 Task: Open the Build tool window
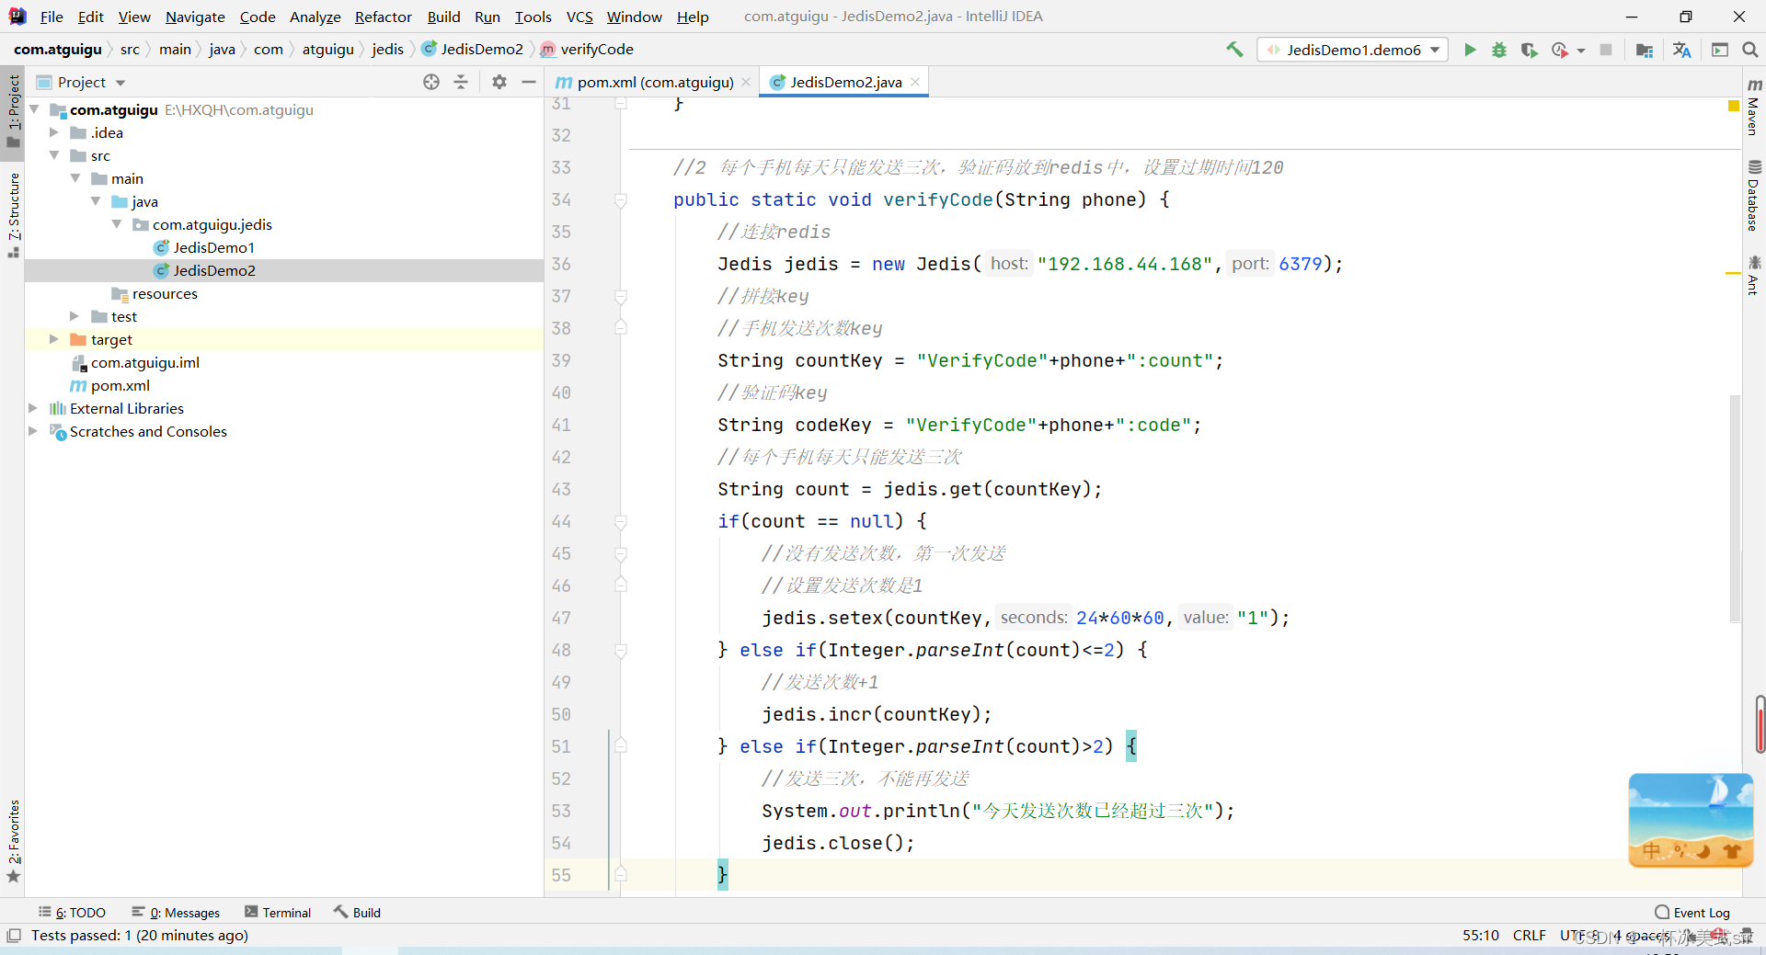coord(357,913)
